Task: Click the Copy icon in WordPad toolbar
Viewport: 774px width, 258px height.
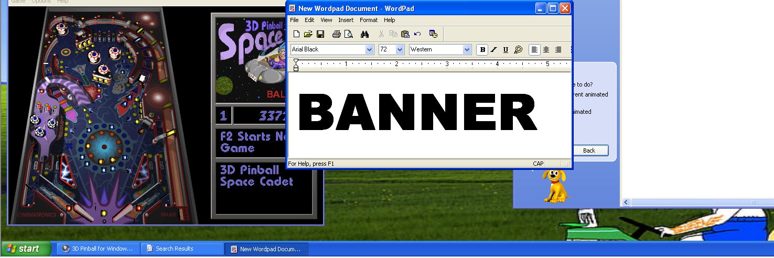Action: (x=393, y=34)
